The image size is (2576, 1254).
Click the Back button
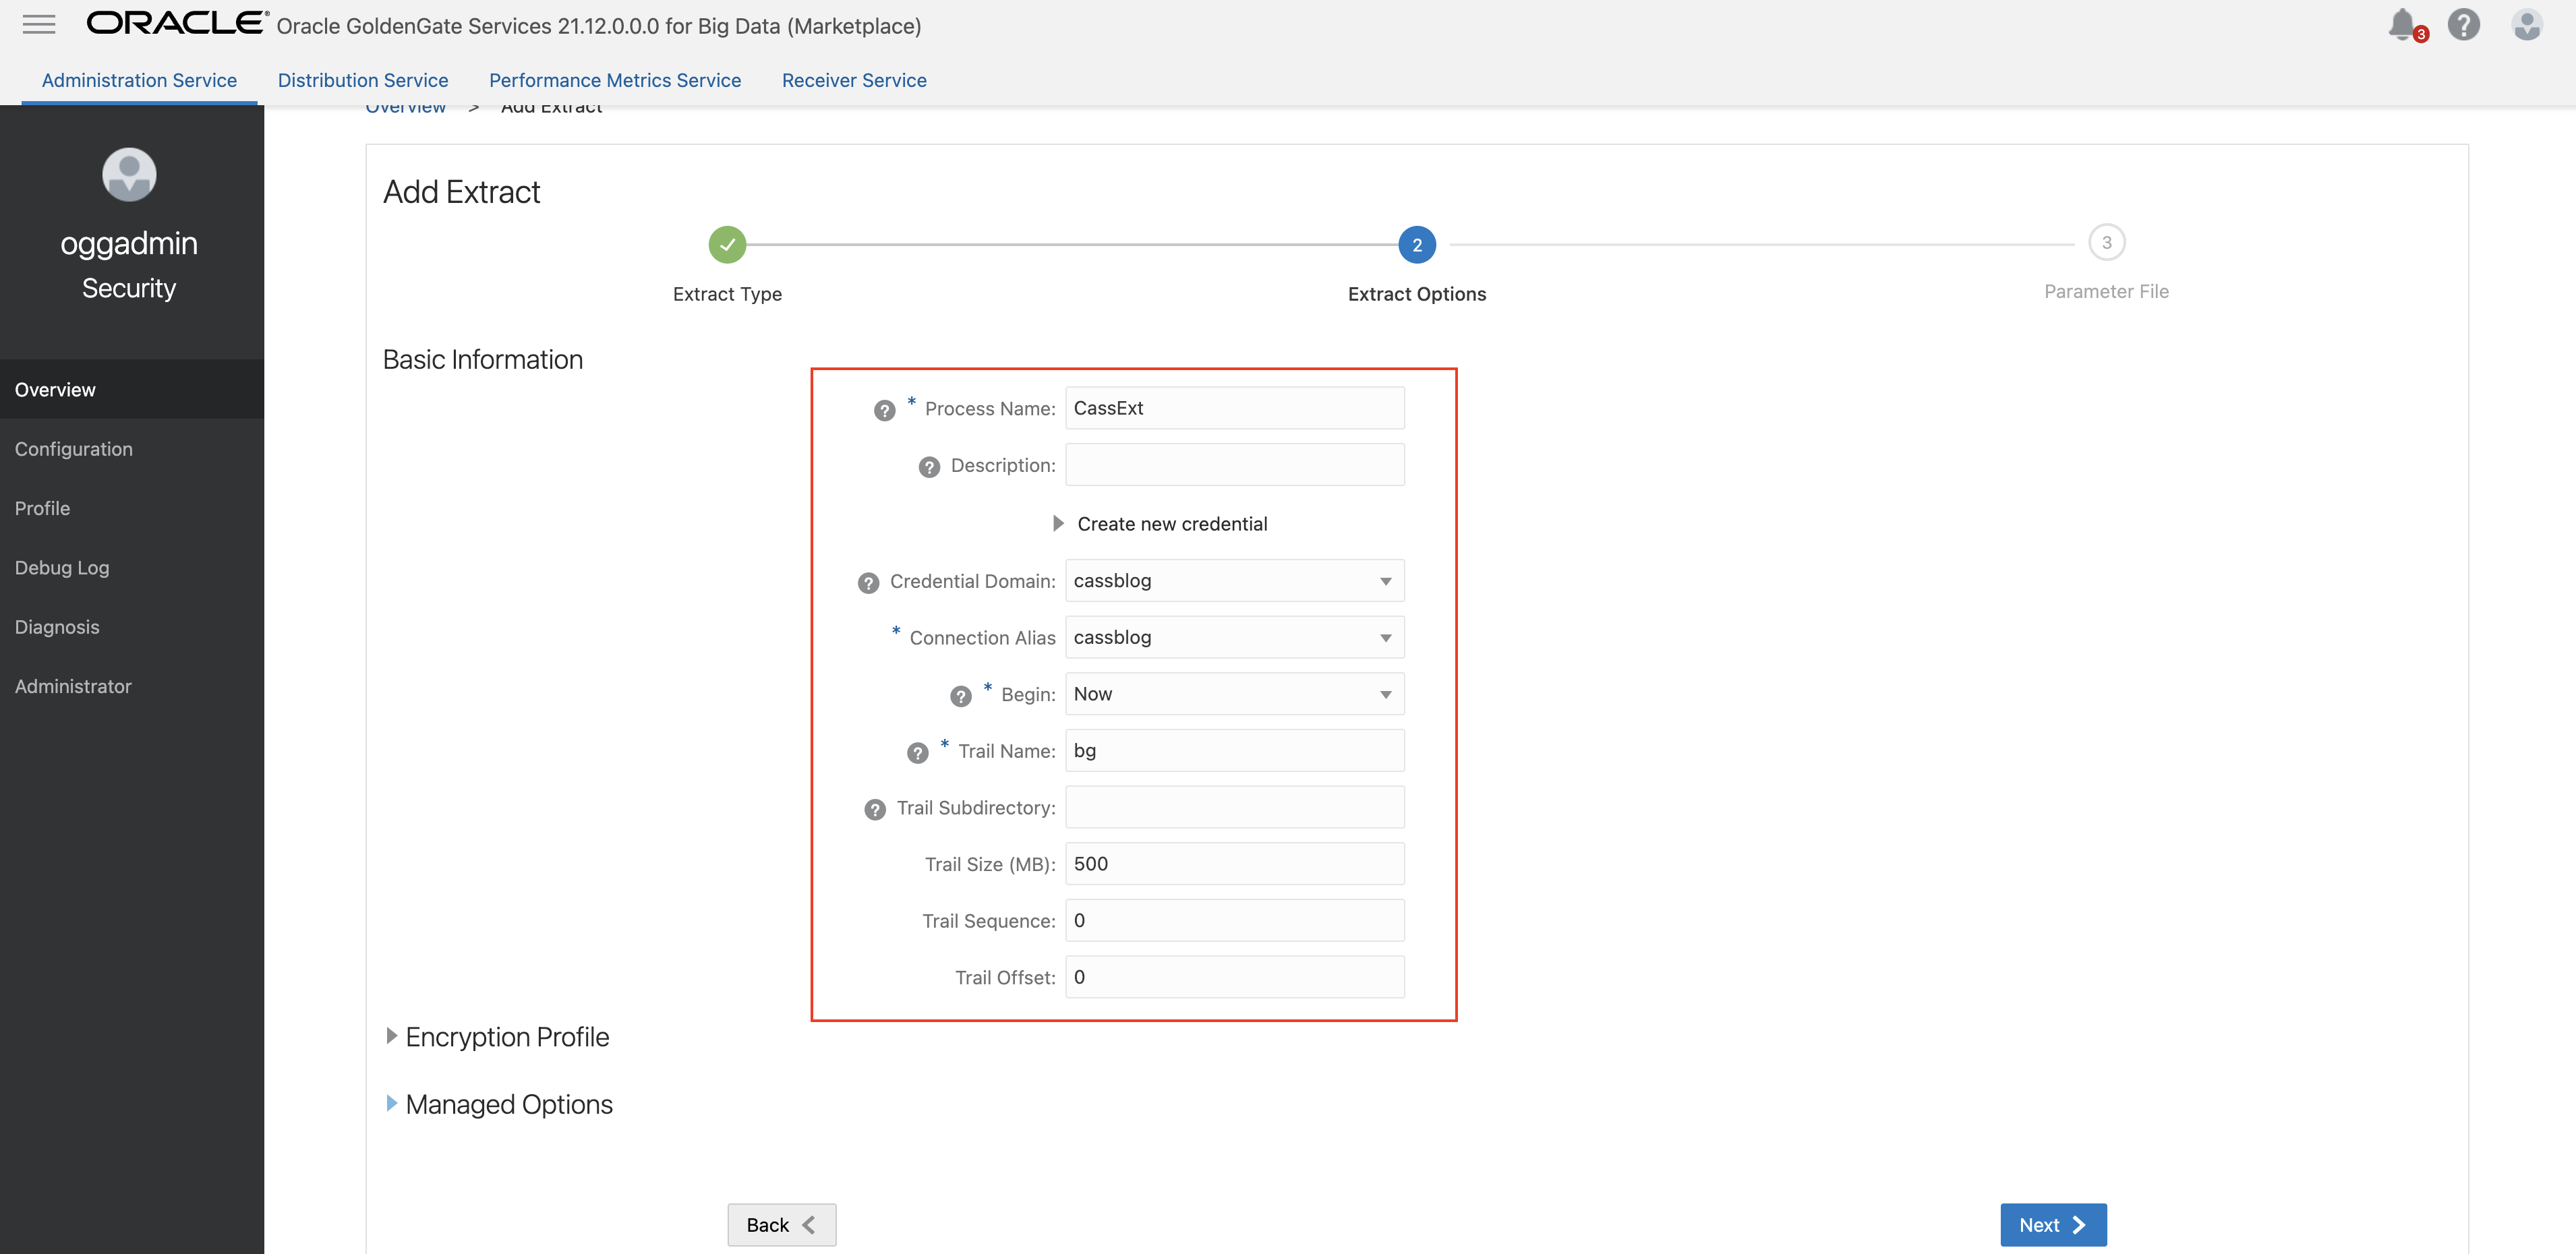click(781, 1225)
